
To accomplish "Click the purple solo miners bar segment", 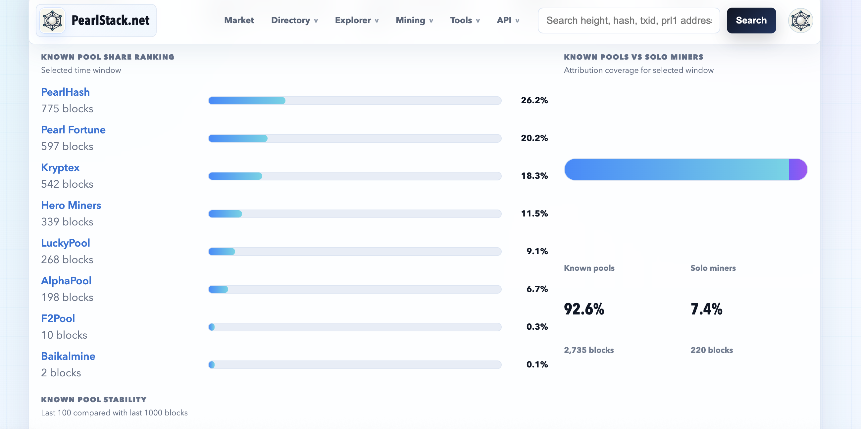I will point(798,169).
